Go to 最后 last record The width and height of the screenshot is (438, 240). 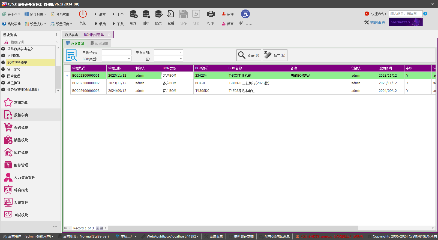100,24
